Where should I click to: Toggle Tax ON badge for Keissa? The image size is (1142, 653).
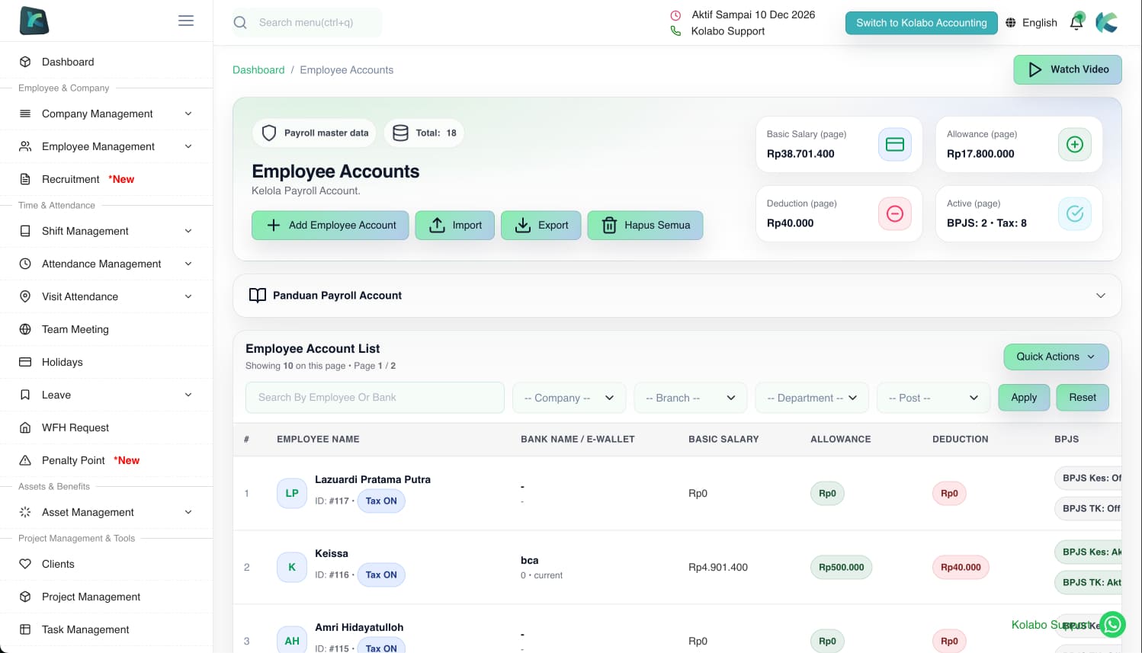click(x=381, y=575)
